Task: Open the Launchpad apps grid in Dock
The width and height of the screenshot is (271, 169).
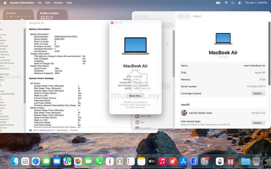Action: click(x=25, y=161)
